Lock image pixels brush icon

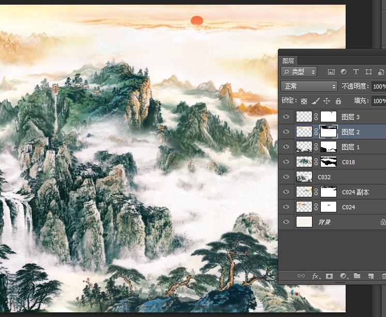(x=315, y=100)
